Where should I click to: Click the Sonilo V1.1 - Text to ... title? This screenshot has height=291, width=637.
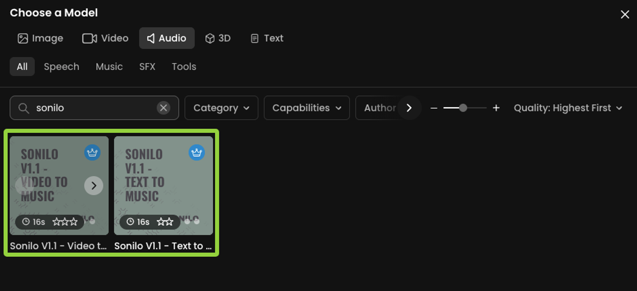tap(163, 246)
